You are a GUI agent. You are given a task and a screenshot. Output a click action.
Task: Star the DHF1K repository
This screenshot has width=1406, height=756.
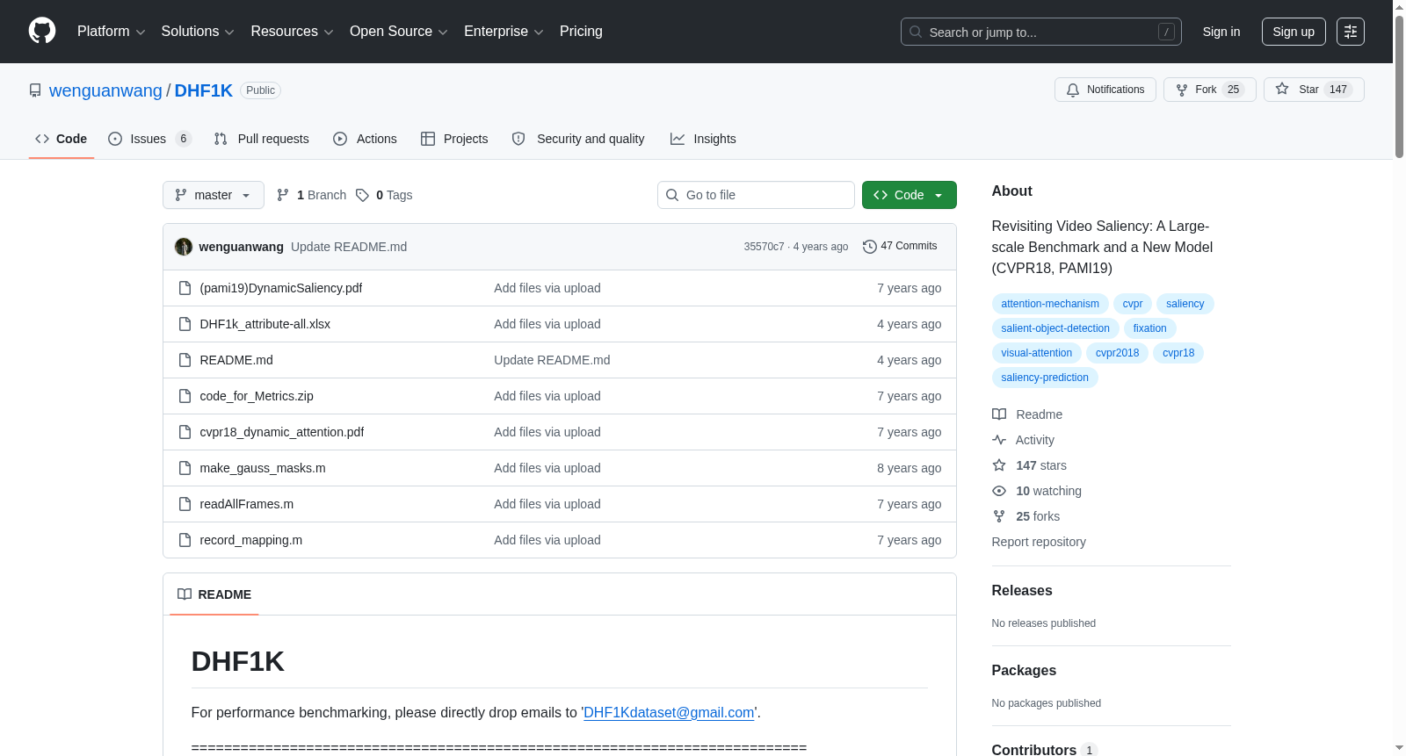(1314, 90)
